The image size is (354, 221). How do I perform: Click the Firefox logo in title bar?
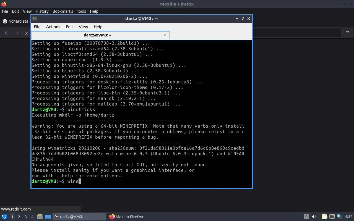[4, 4]
